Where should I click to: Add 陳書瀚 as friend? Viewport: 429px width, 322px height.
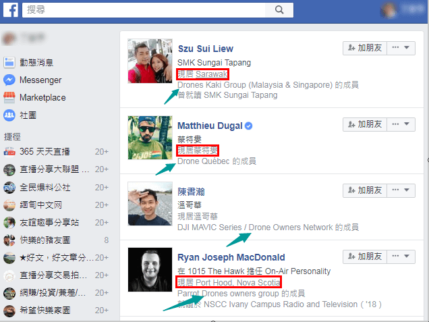[x=364, y=190]
